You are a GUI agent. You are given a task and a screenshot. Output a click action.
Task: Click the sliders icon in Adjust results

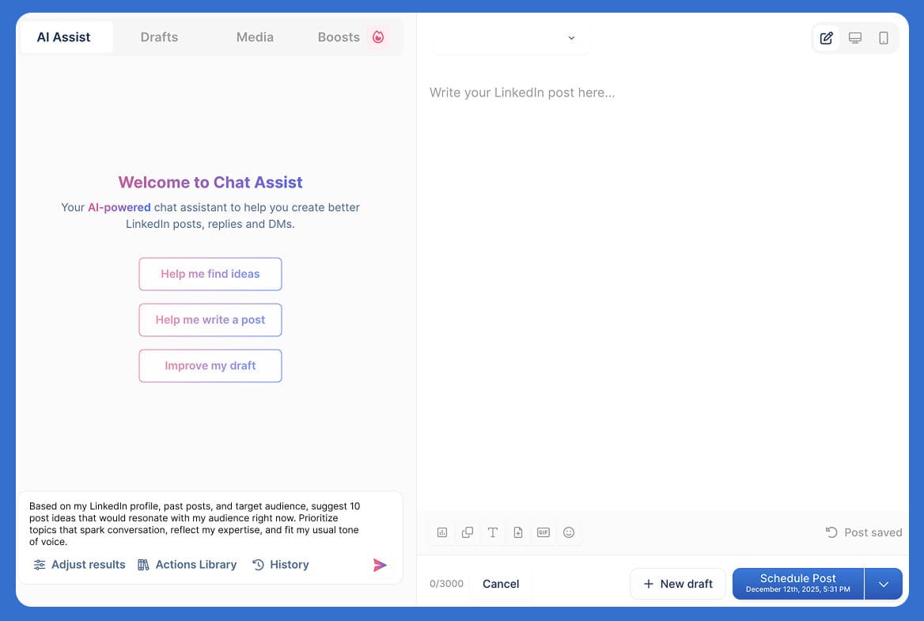click(40, 565)
